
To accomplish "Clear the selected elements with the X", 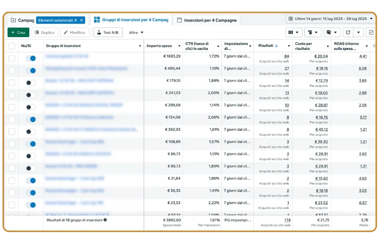I will coord(81,20).
